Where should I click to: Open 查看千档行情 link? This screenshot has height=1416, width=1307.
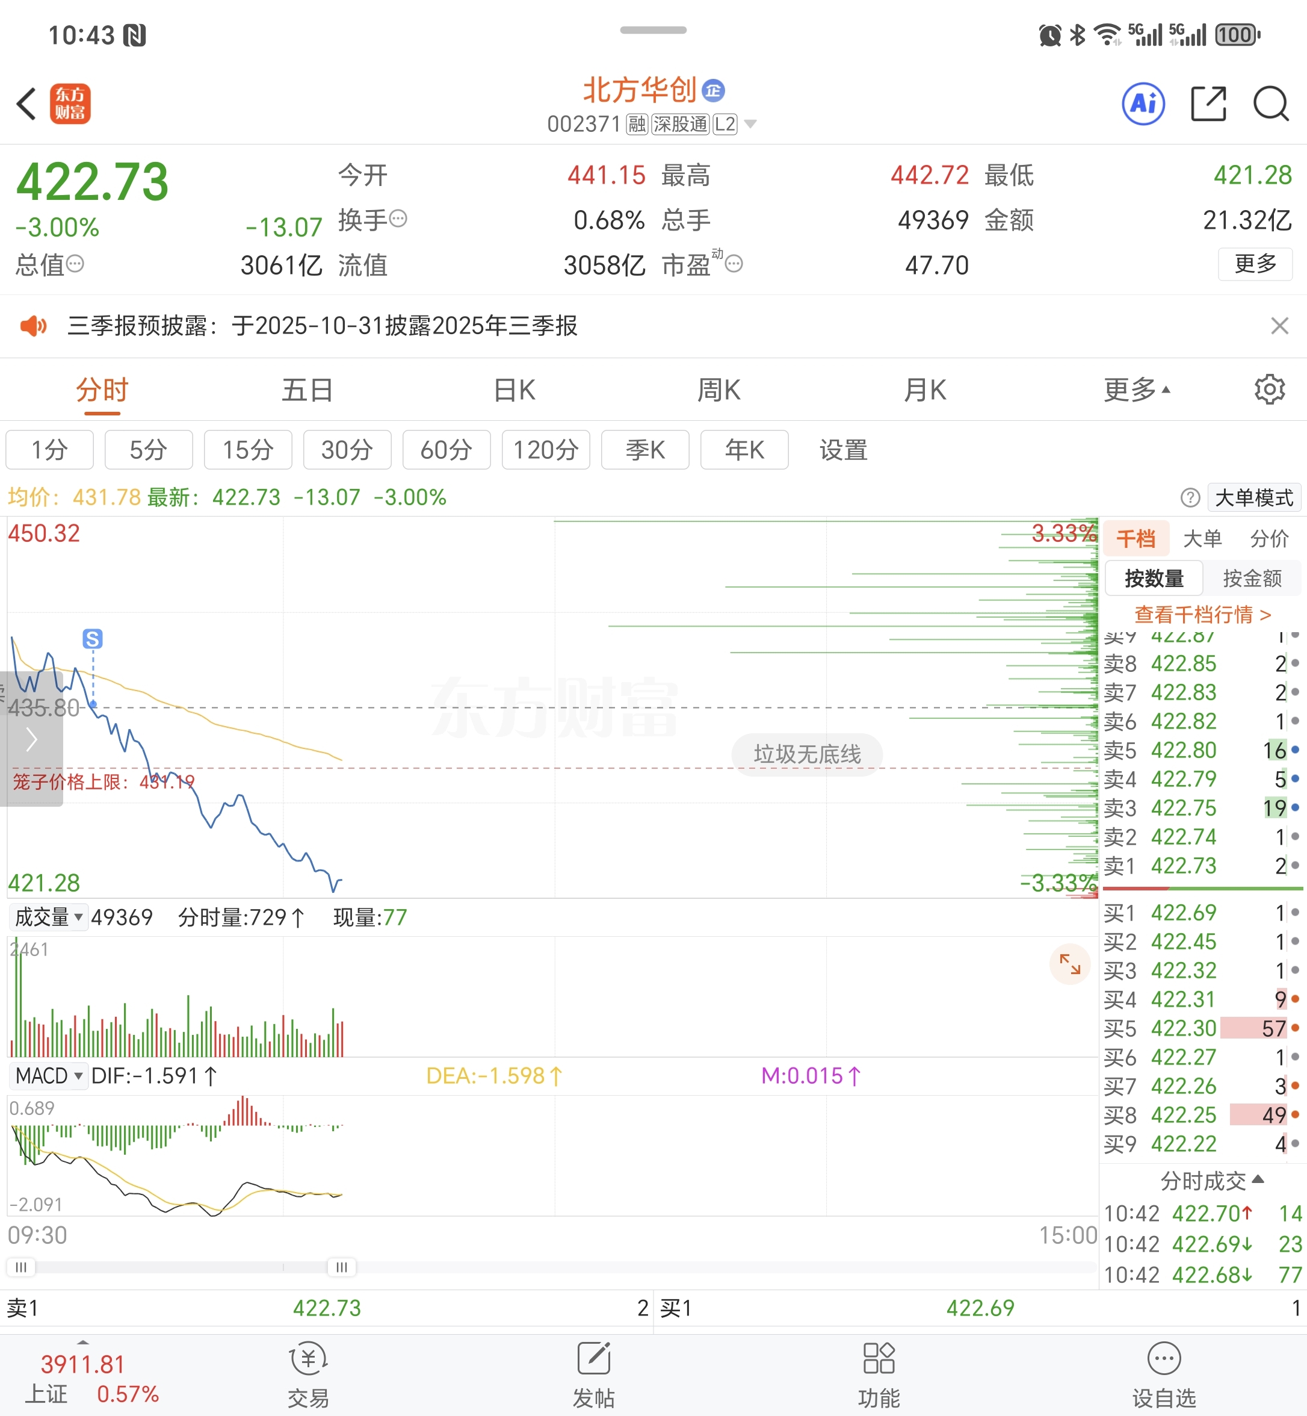tap(1202, 614)
